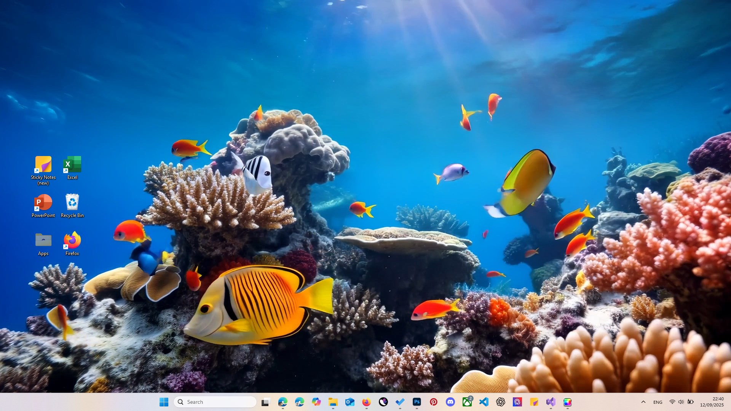Open the Start menu
This screenshot has height=411, width=731.
[164, 402]
